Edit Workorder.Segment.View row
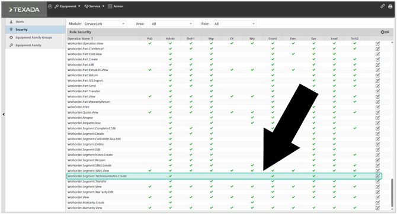This screenshot has height=214, width=397. coord(377,187)
